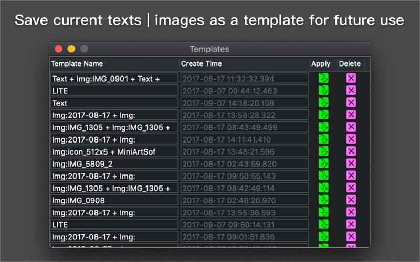Apply the Img:IMG_5809_2 template
This screenshot has width=420, height=262.
pyautogui.click(x=323, y=163)
